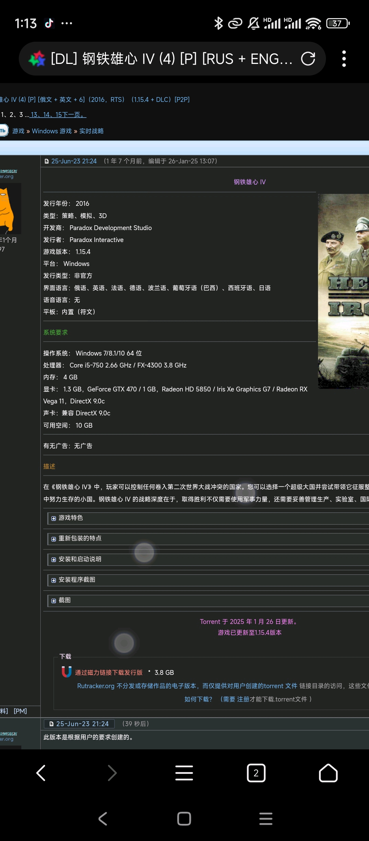
Task: Open the Windows 游戏 breadcrumb link
Action: click(x=52, y=131)
